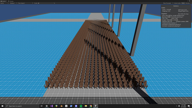Open the Windows Start menu
This screenshot has height=108, width=192.
(x=2, y=106)
